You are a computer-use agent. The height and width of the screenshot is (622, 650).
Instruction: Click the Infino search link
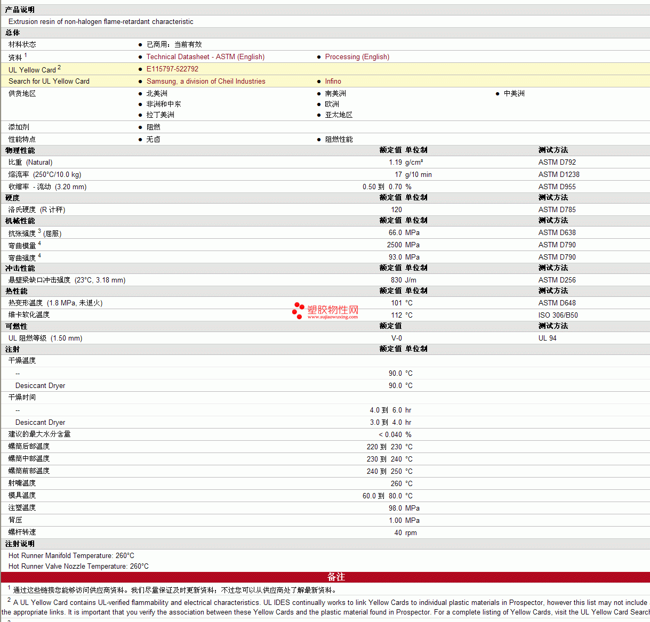point(333,82)
